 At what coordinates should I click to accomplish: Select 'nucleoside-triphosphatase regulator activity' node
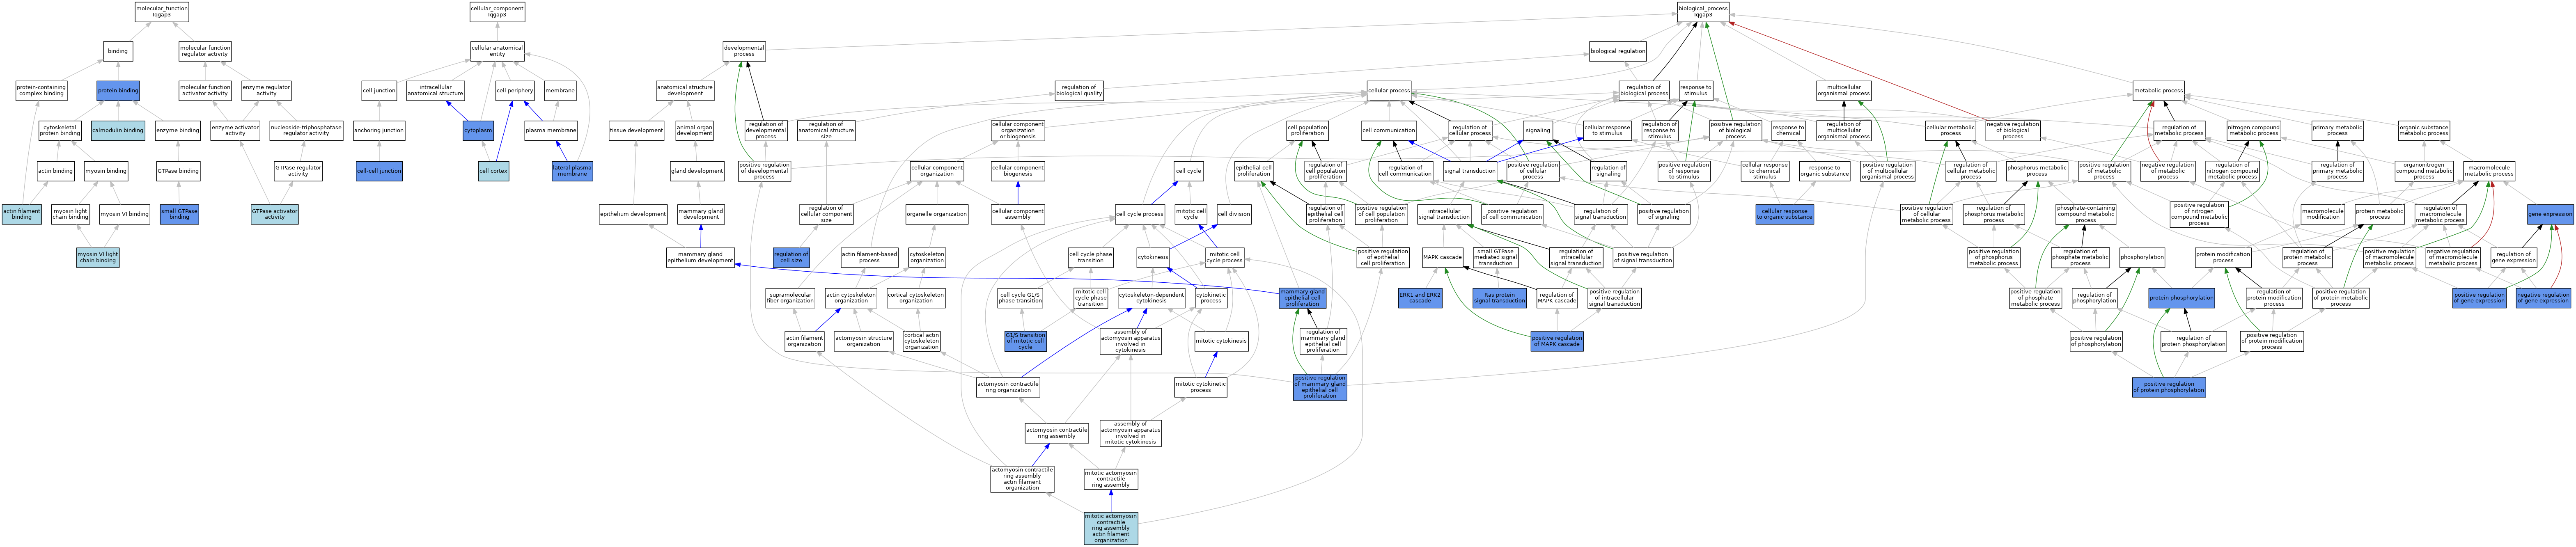(x=306, y=130)
